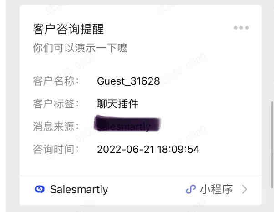The height and width of the screenshot is (212, 274).
Task: Click the redacted message source value
Action: [x=127, y=123]
